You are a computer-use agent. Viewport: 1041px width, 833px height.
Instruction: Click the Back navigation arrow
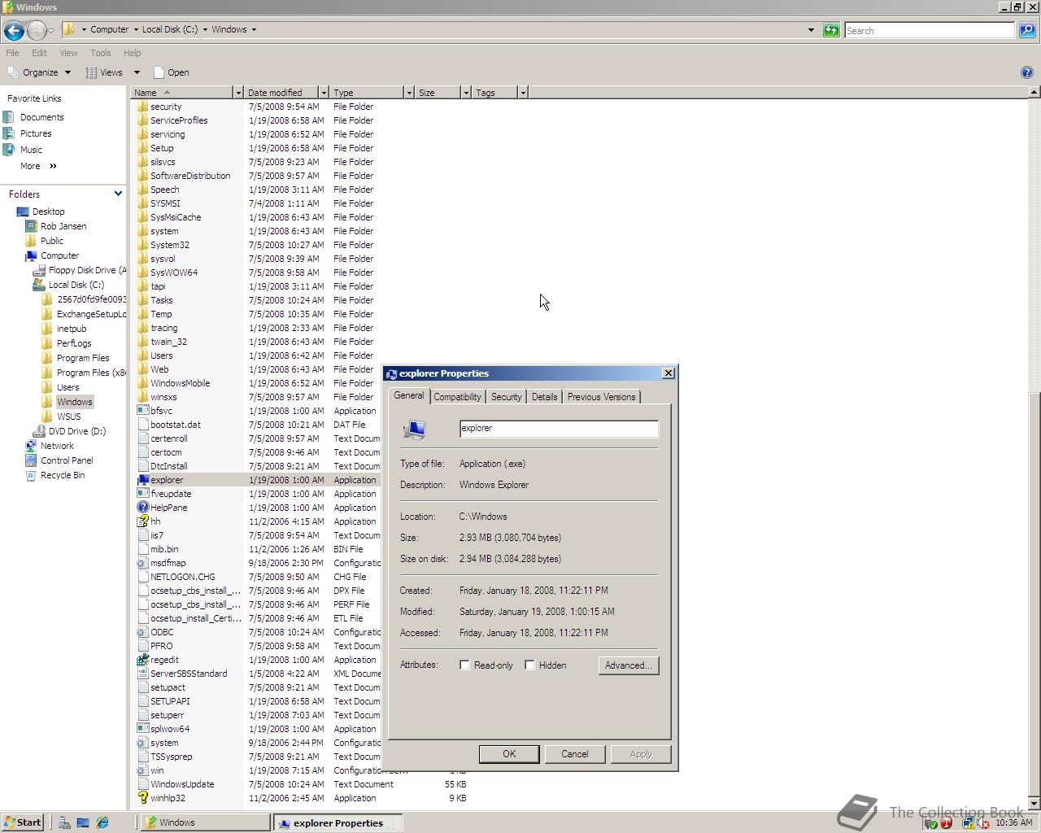click(13, 30)
